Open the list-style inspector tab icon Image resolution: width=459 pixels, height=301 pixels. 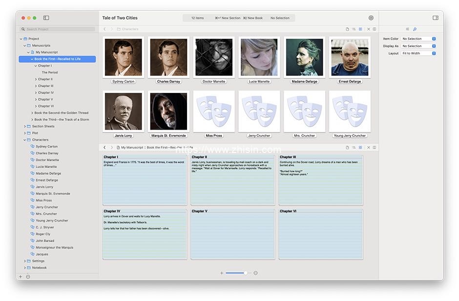[407, 29]
